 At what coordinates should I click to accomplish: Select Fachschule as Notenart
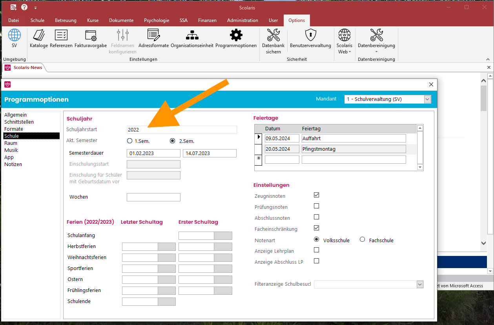pyautogui.click(x=362, y=239)
